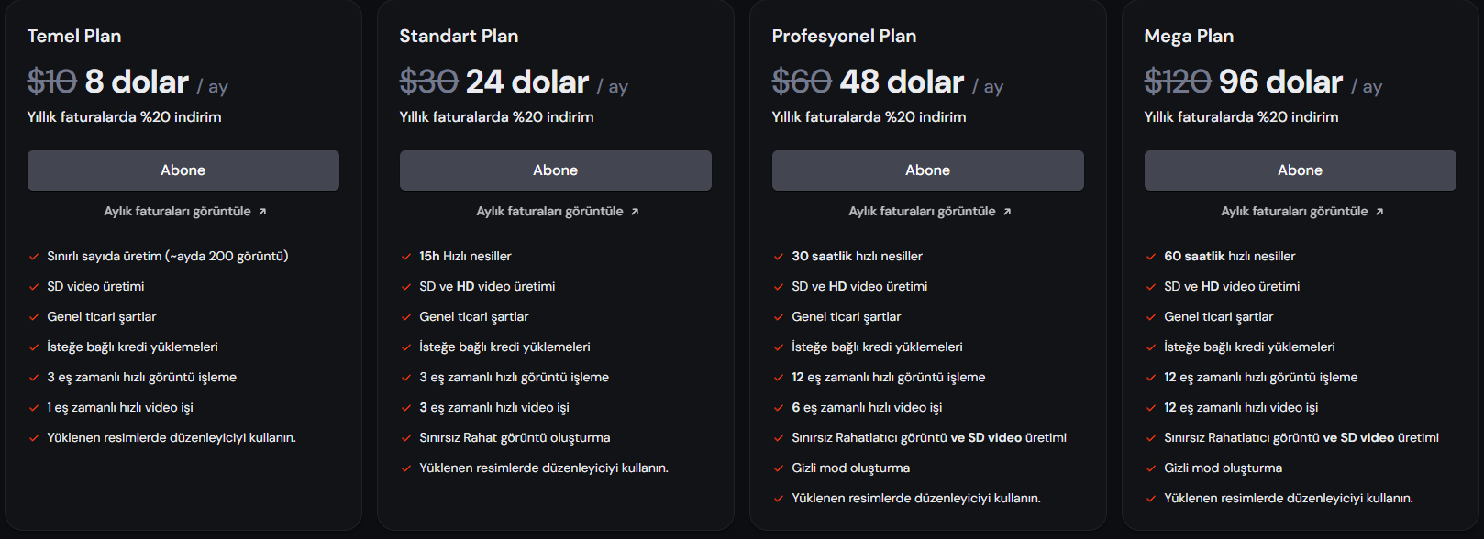Click the "48 dolar" price text
1484x539 pixels.
(902, 82)
